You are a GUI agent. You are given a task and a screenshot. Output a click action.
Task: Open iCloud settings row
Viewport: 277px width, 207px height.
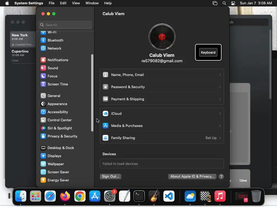coord(162,114)
